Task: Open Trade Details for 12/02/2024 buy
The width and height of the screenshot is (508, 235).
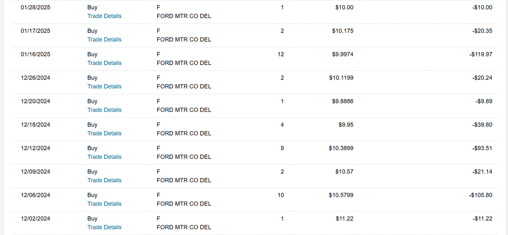Action: (104, 227)
